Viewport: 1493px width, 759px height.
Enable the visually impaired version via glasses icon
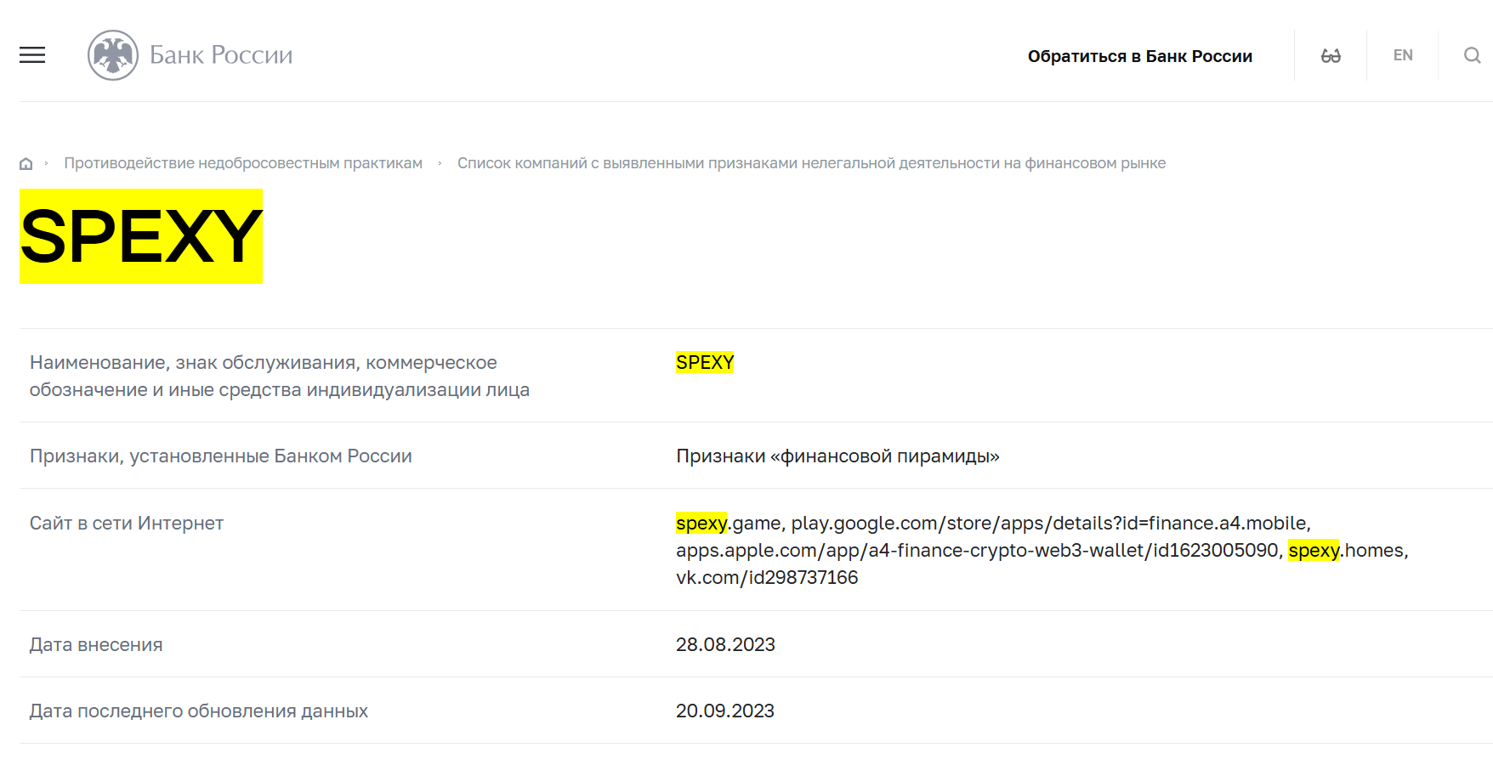[1331, 55]
